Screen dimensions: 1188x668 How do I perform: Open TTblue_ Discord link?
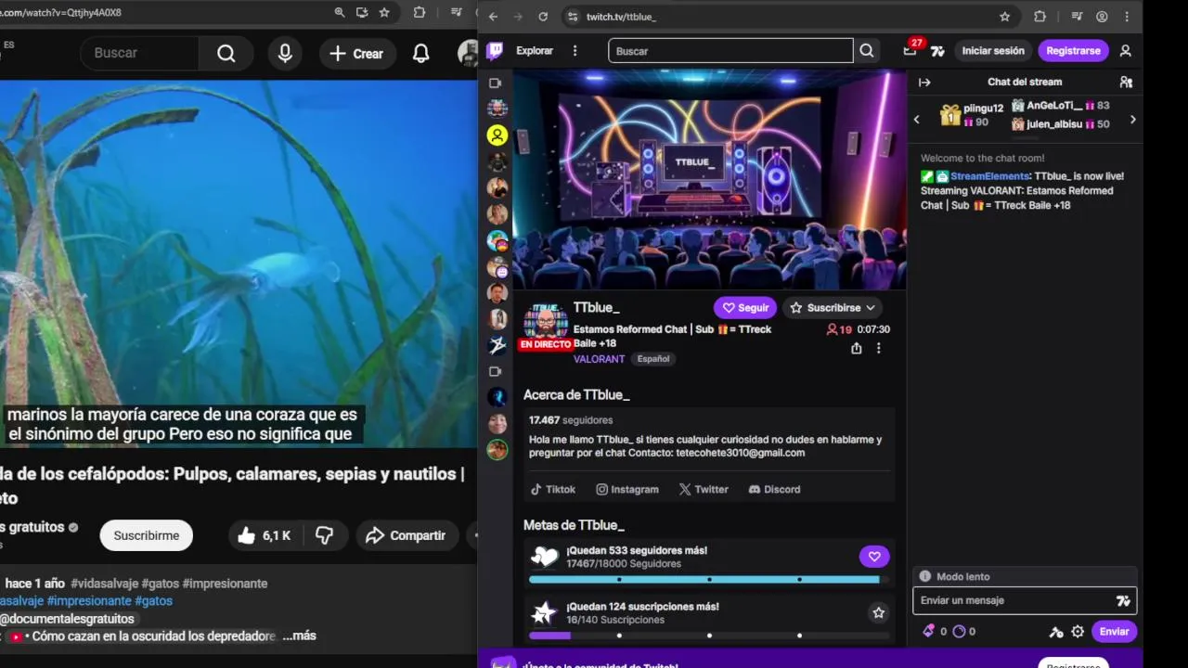774,489
